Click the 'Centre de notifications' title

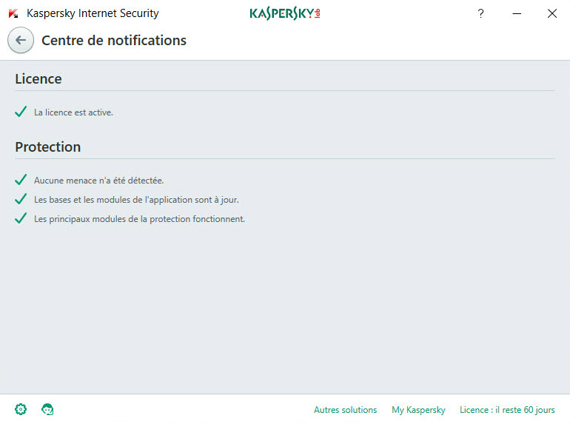(114, 41)
